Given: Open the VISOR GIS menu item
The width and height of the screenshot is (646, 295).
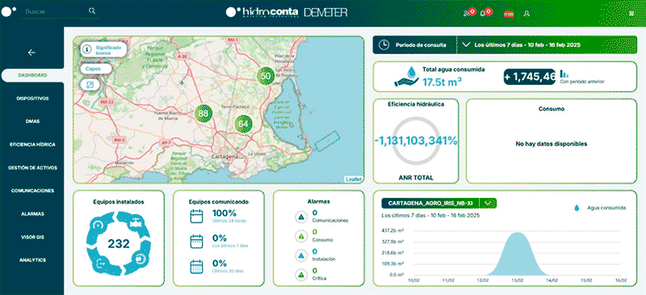Looking at the screenshot, I should [32, 238].
